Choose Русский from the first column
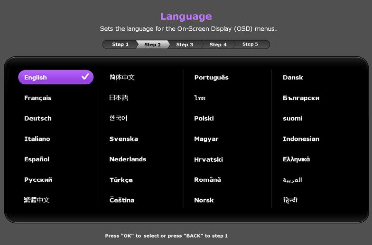This screenshot has height=245, width=372. tap(38, 180)
